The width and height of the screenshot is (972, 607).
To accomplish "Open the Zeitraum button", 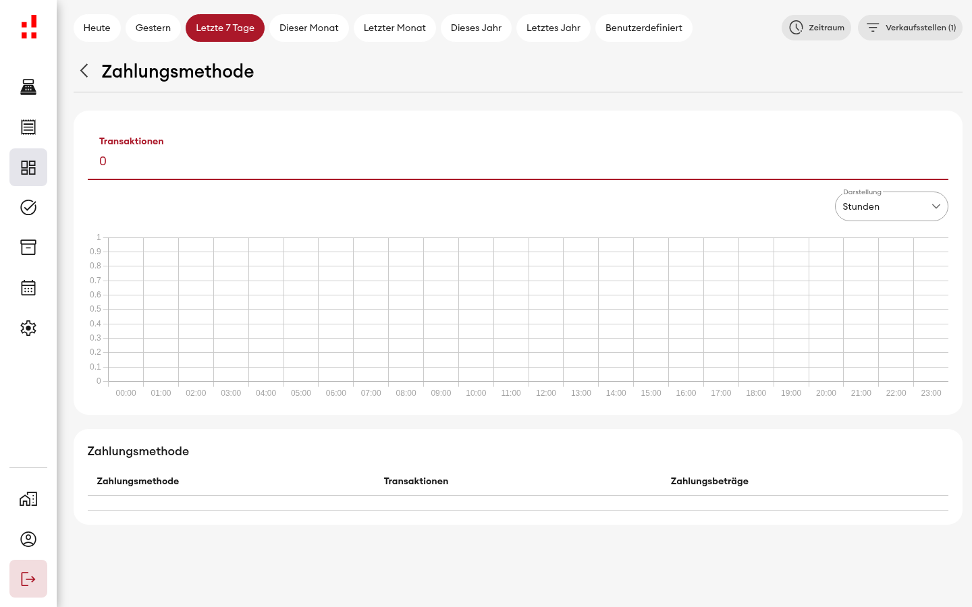I will pos(816,28).
